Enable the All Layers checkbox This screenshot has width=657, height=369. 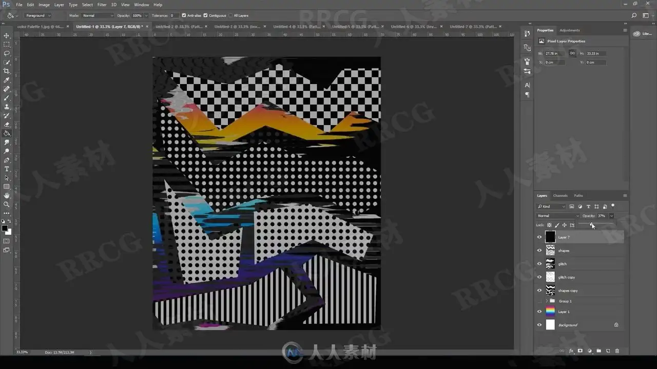coord(230,15)
